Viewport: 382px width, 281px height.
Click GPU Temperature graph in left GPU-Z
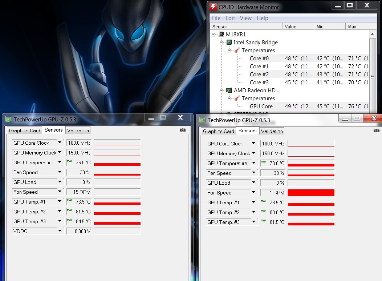117,162
